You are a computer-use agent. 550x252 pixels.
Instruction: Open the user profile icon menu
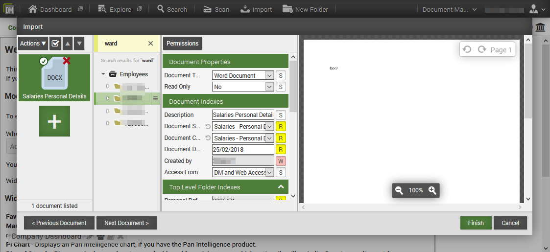pyautogui.click(x=534, y=9)
